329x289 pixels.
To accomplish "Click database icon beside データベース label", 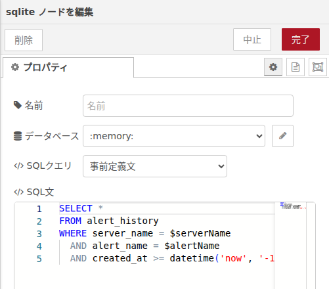I will pyautogui.click(x=18, y=136).
